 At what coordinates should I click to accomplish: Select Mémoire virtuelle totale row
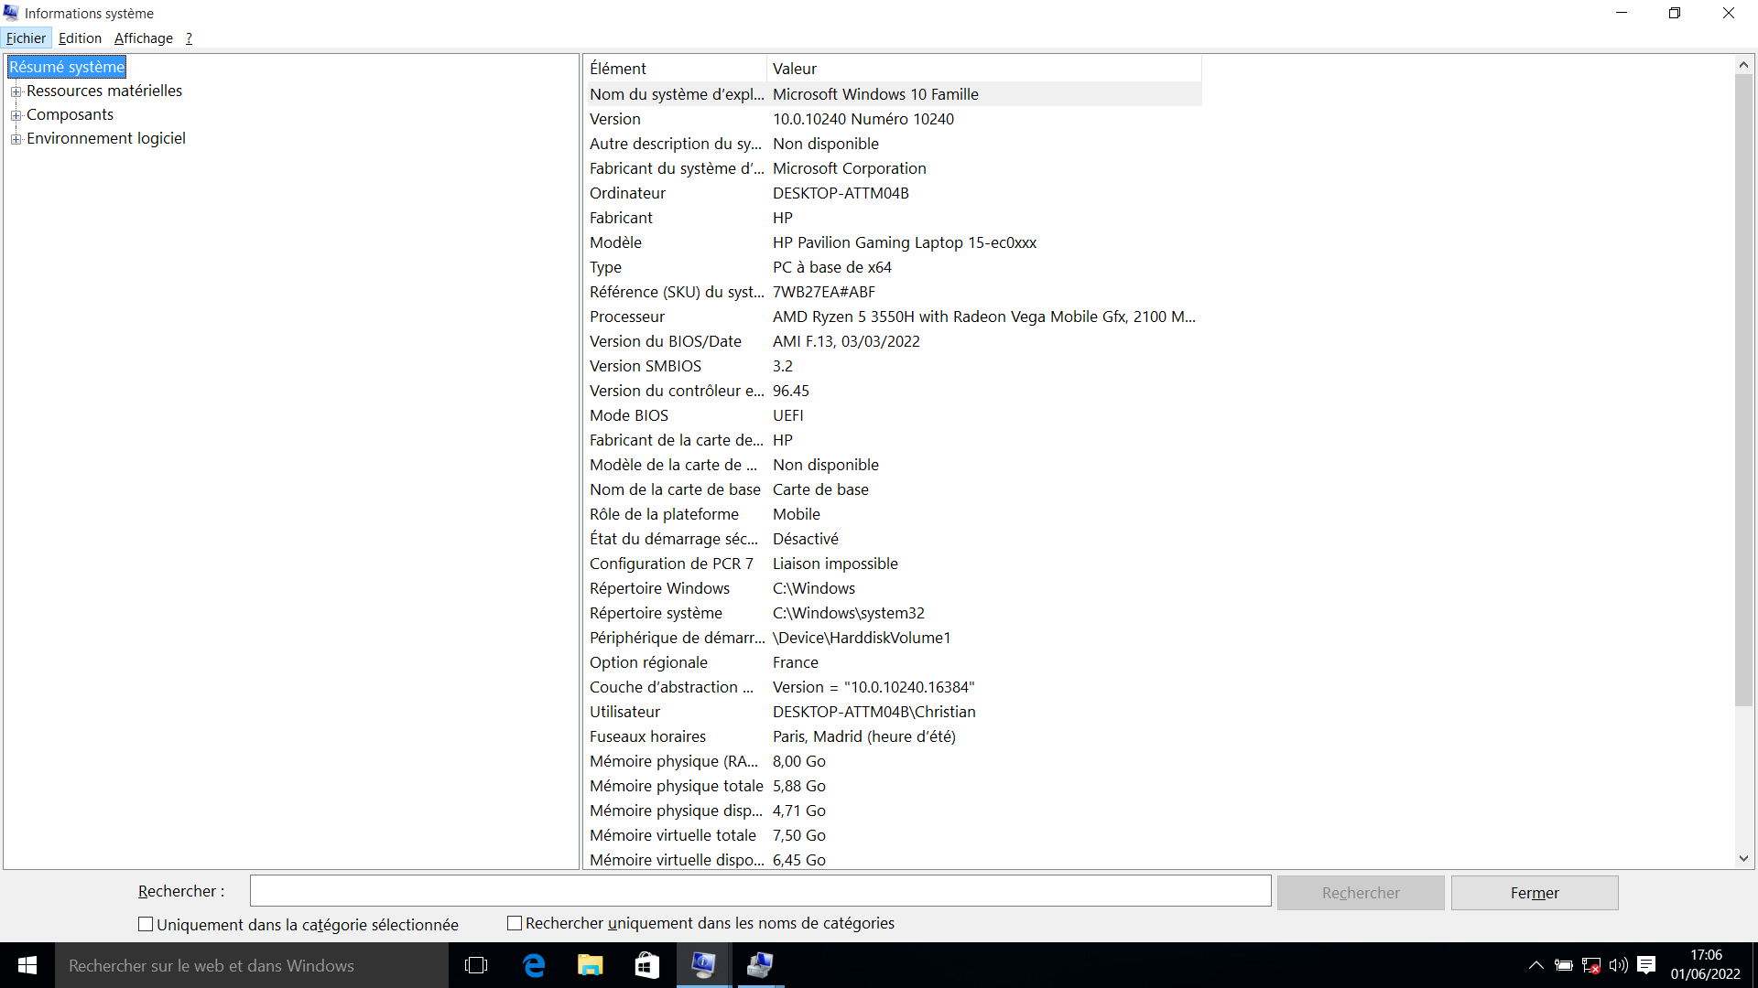894,835
